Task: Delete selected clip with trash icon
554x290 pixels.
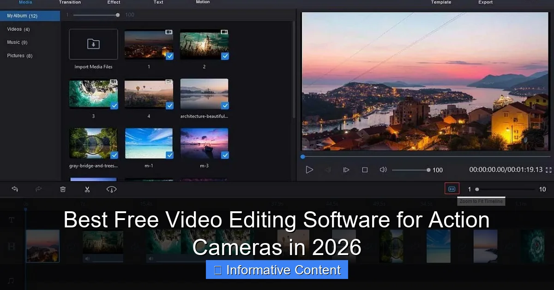Action: click(63, 189)
